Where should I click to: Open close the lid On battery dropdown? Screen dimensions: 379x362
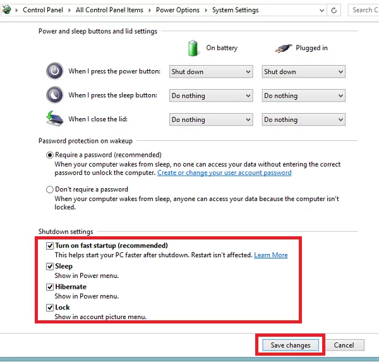coord(211,119)
